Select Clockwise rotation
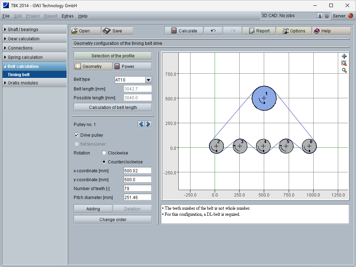The width and height of the screenshot is (356, 267). tap(104, 153)
